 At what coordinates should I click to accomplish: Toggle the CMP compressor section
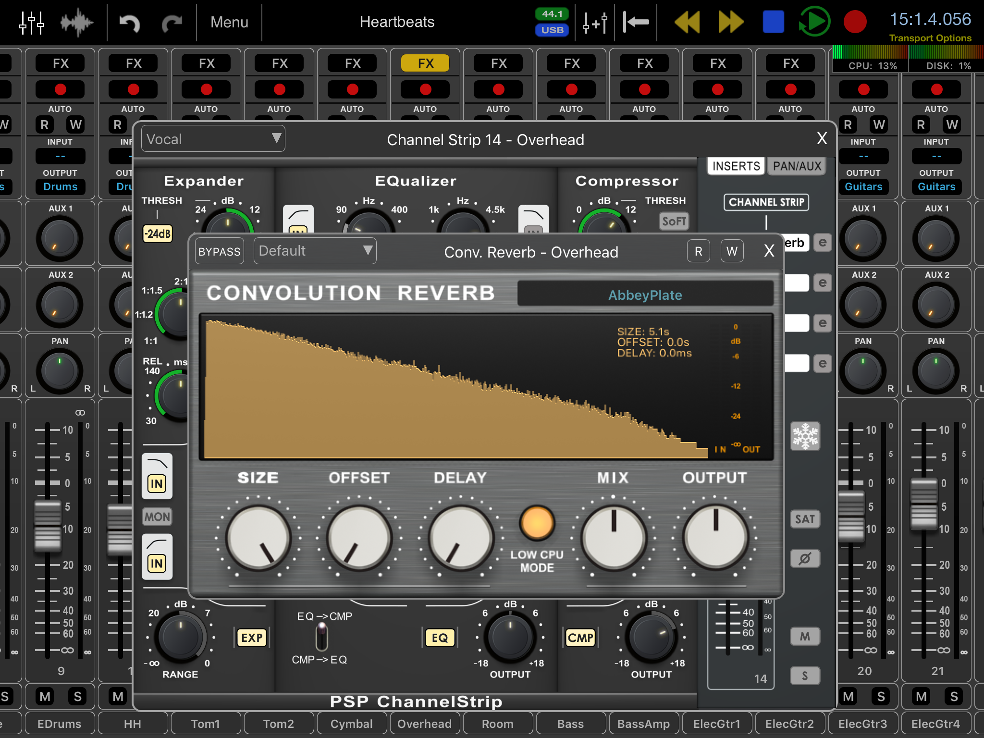pos(580,638)
